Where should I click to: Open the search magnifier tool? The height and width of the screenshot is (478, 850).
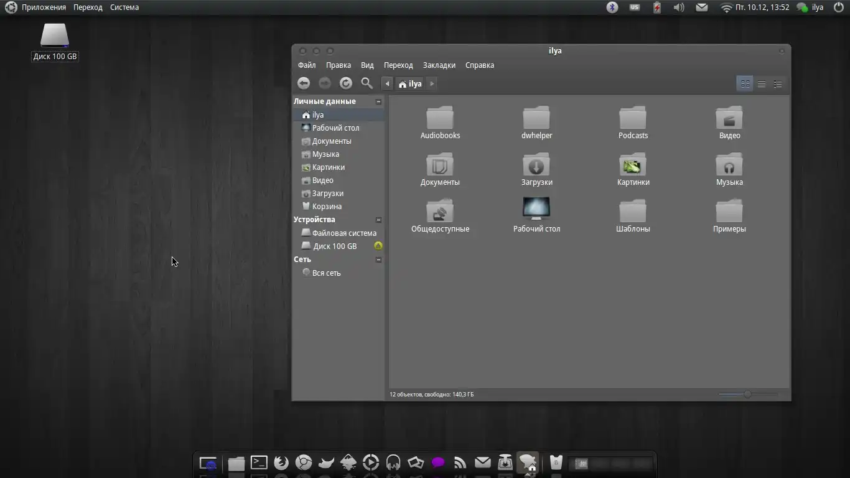tap(367, 83)
